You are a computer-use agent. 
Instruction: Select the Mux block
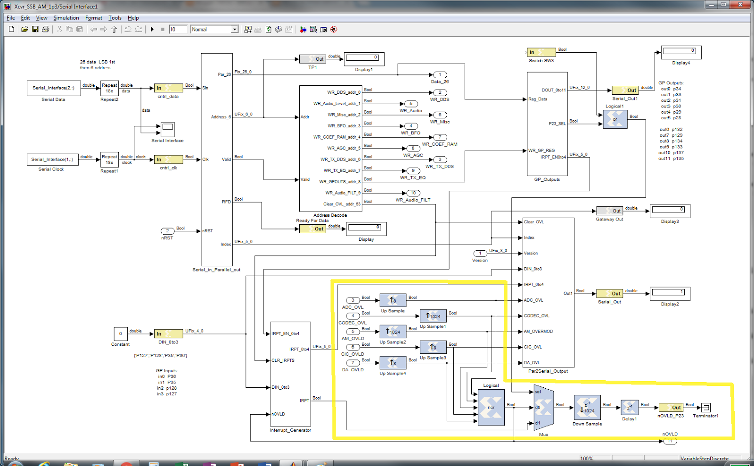pos(543,407)
